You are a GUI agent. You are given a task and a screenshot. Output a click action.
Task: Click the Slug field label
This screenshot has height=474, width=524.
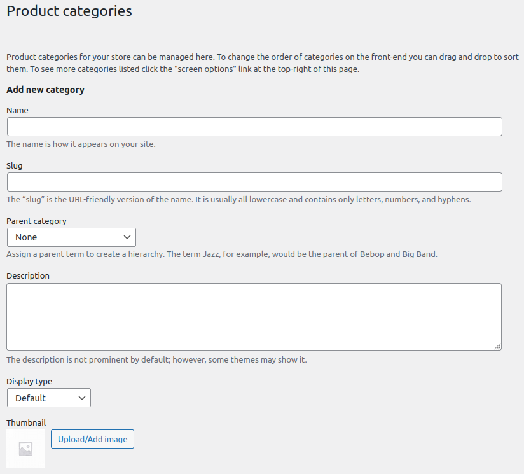(x=15, y=166)
